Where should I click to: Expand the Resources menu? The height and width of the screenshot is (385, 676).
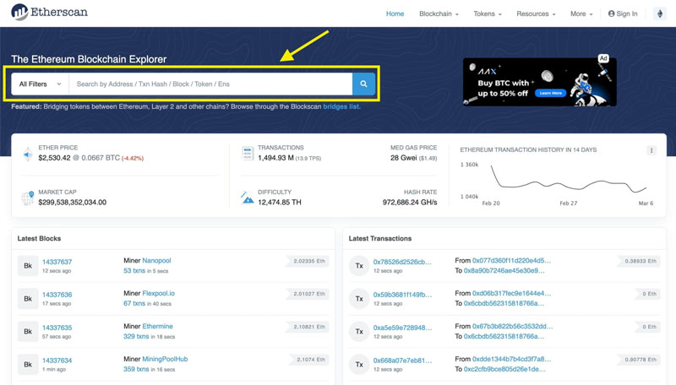click(x=536, y=14)
